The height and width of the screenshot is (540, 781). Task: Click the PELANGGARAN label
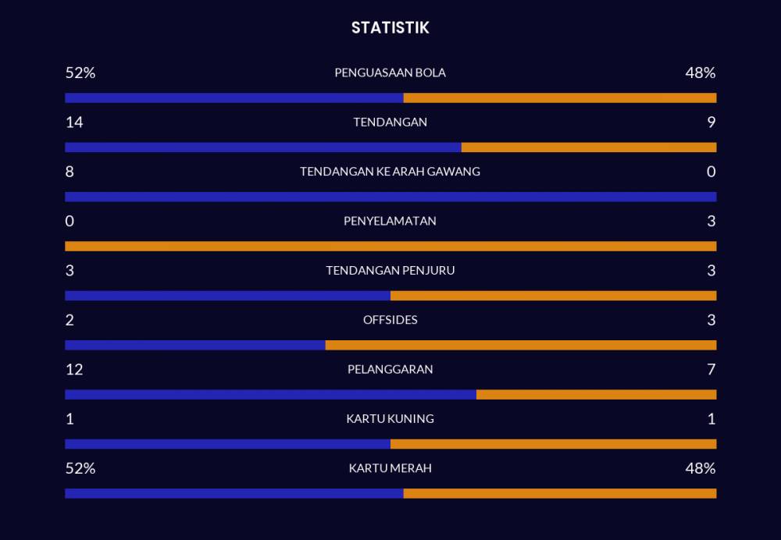[390, 369]
